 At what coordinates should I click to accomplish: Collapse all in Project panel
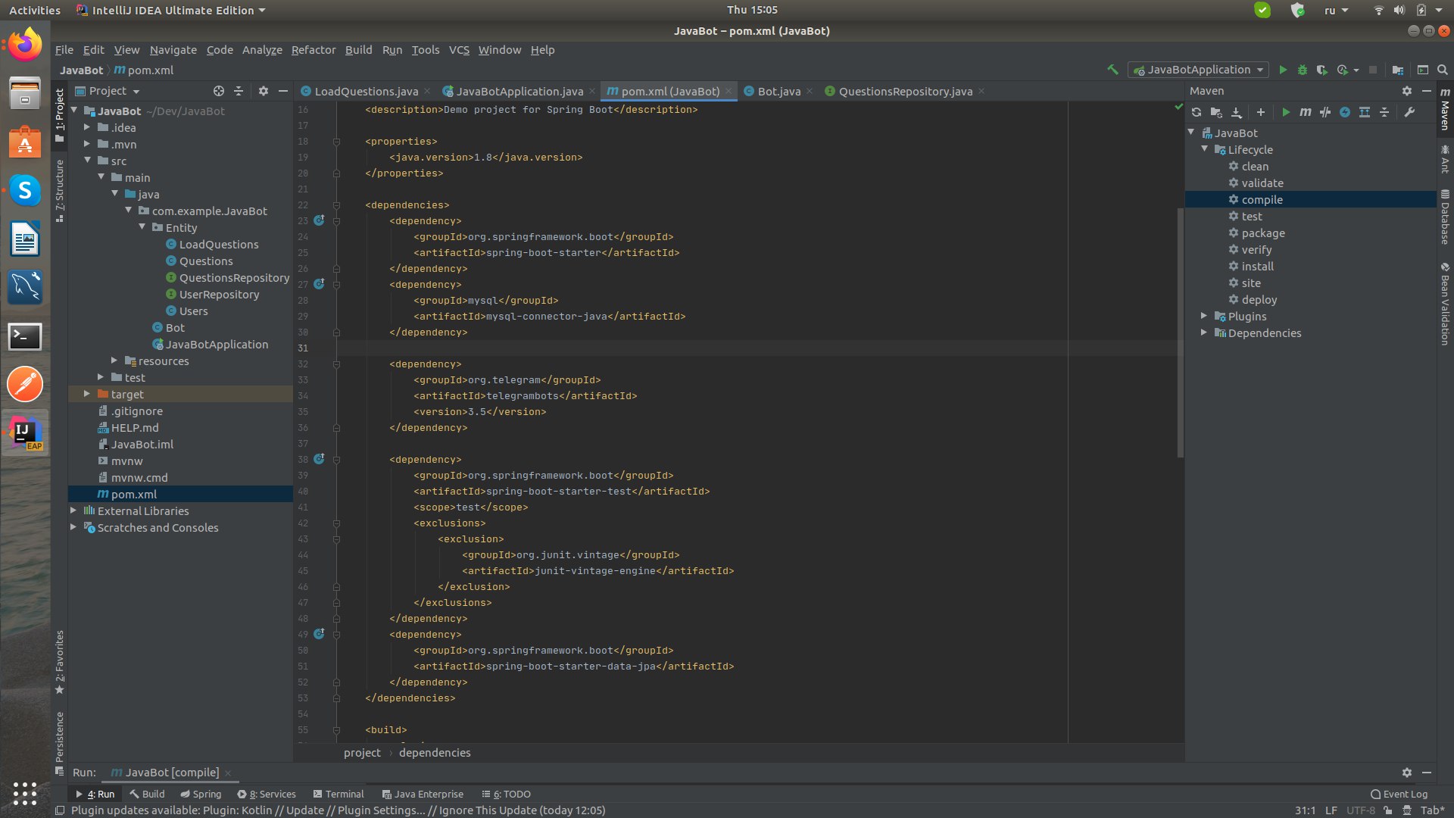[x=239, y=91]
